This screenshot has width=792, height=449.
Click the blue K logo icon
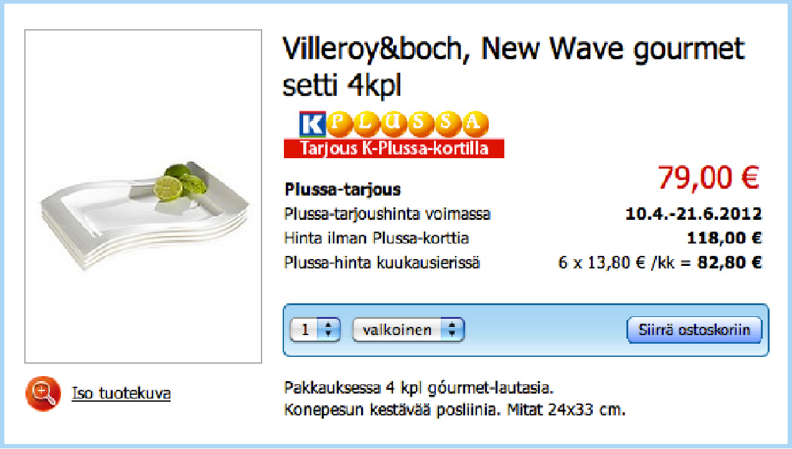312,125
